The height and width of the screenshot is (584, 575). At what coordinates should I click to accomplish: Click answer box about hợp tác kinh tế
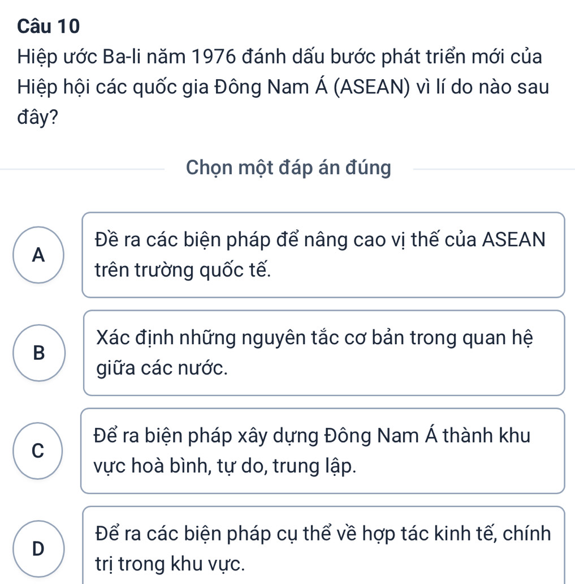[323, 547]
